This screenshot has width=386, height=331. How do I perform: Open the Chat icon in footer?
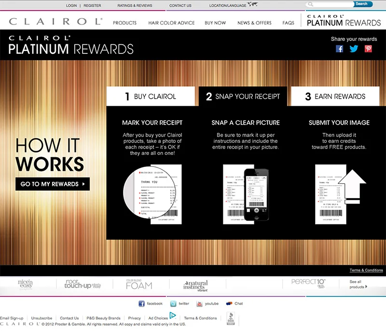click(x=229, y=304)
